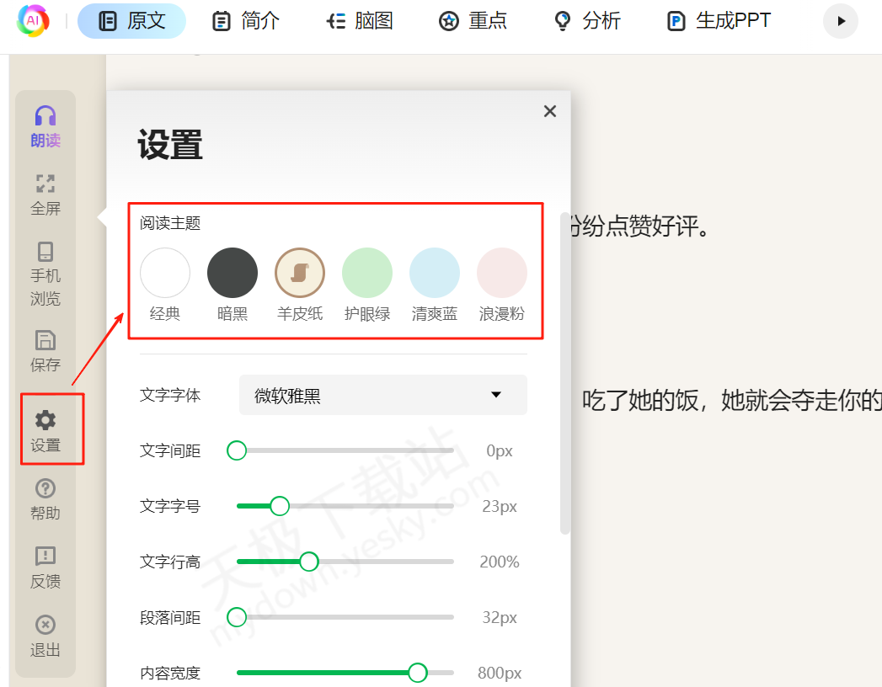Click the 生成PPT button
Viewport: 882px width, 687px height.
(x=717, y=21)
